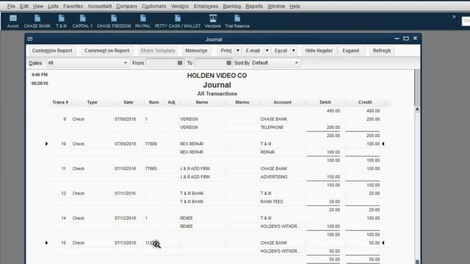This screenshot has height=264, width=470.
Task: Select TELEPHONE account cell
Action: pos(272,128)
